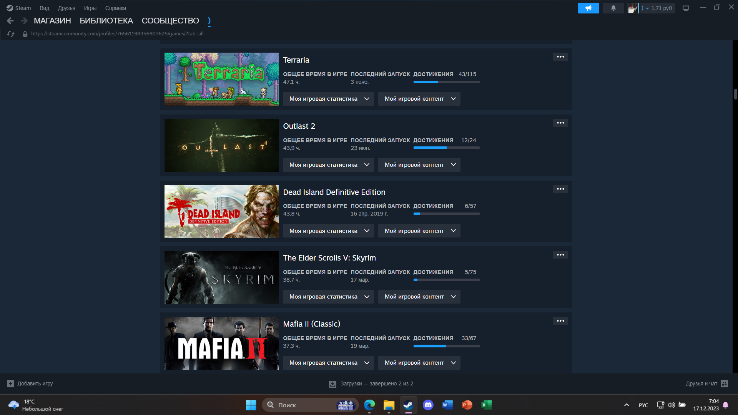
Task: Open the Terraria three-dots options menu
Action: click(x=560, y=57)
